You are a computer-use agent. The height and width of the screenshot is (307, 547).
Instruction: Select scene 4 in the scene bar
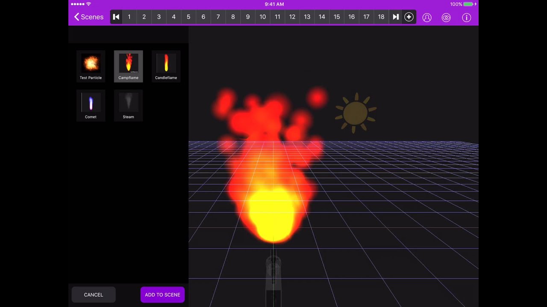[x=174, y=17]
